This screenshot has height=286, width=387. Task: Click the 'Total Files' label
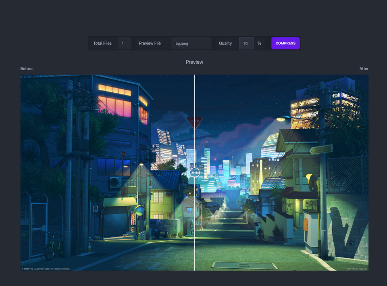pyautogui.click(x=102, y=43)
